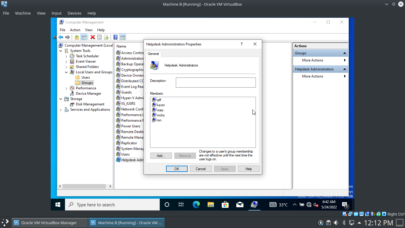Toggle the Show/Hide Action Pane toolbar button

[123, 37]
